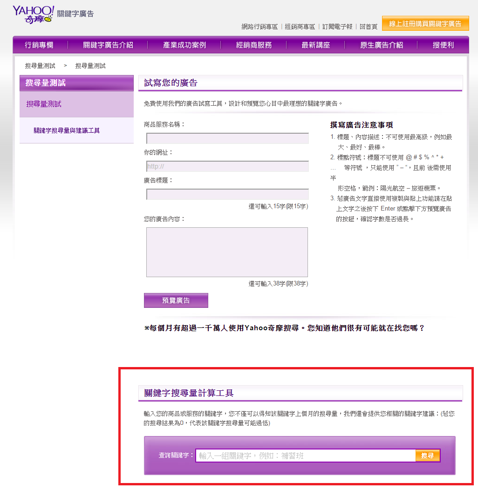Open 關鍵字搜尋量與建議工具 sidebar link
478x490 pixels.
[x=67, y=130]
